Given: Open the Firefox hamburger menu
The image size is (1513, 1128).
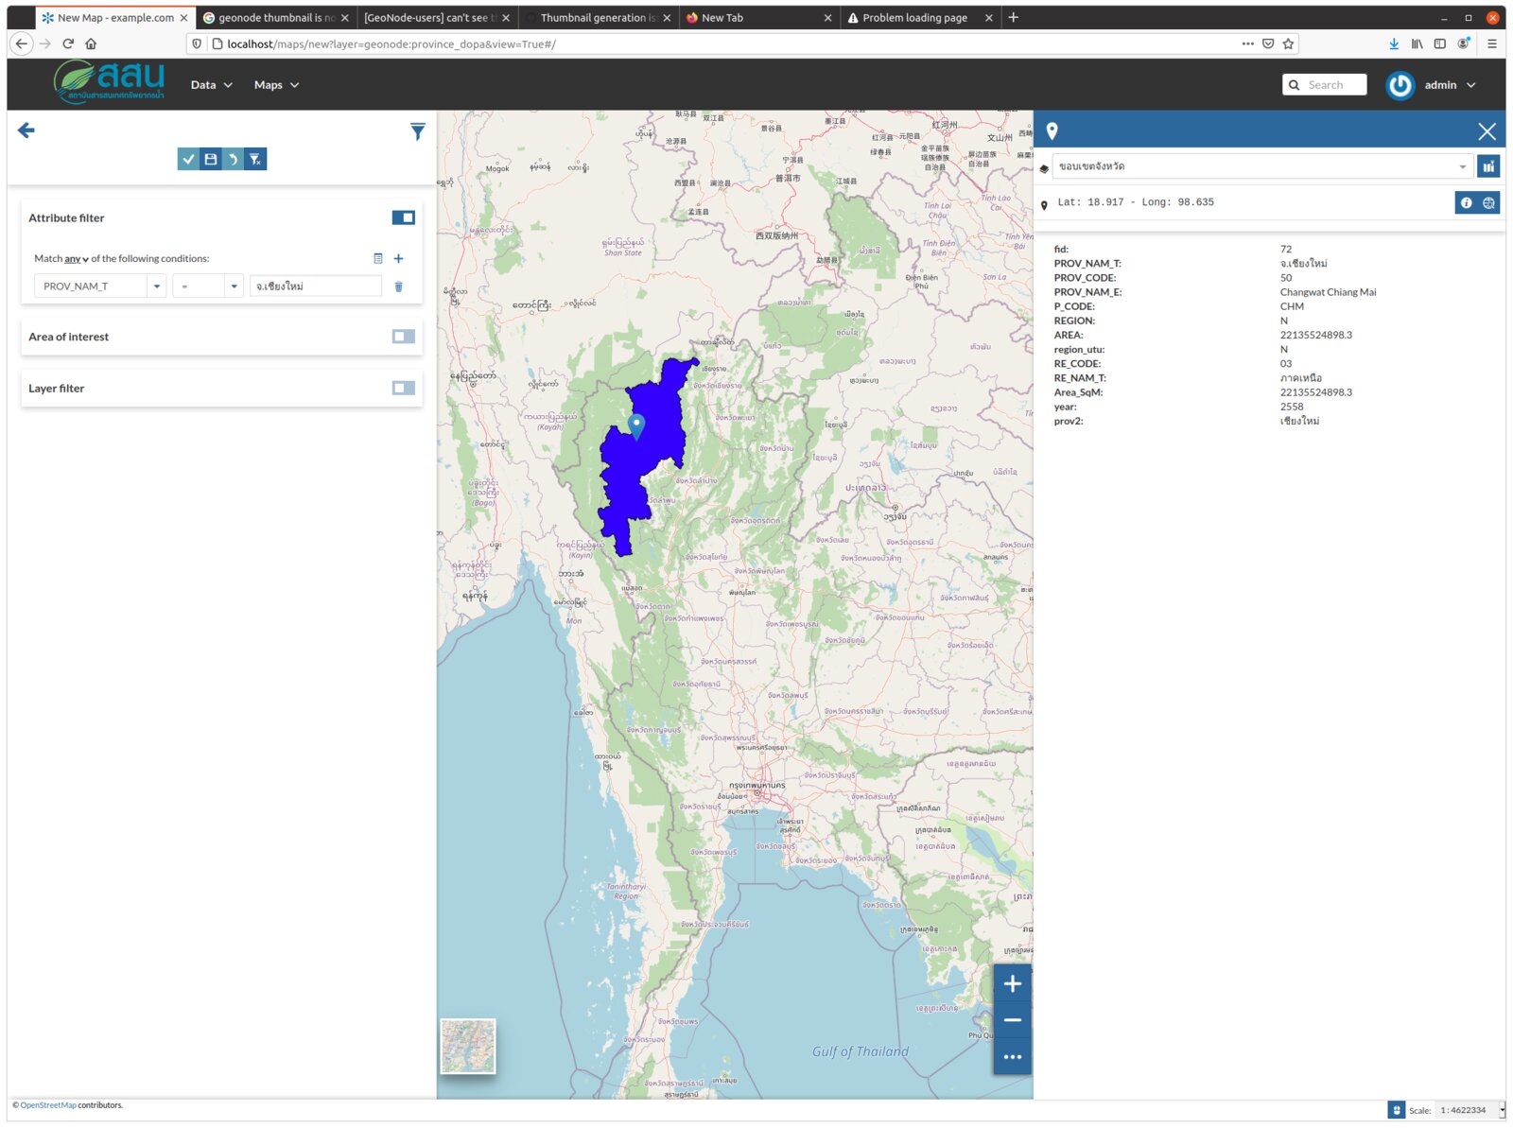Looking at the screenshot, I should 1491,43.
